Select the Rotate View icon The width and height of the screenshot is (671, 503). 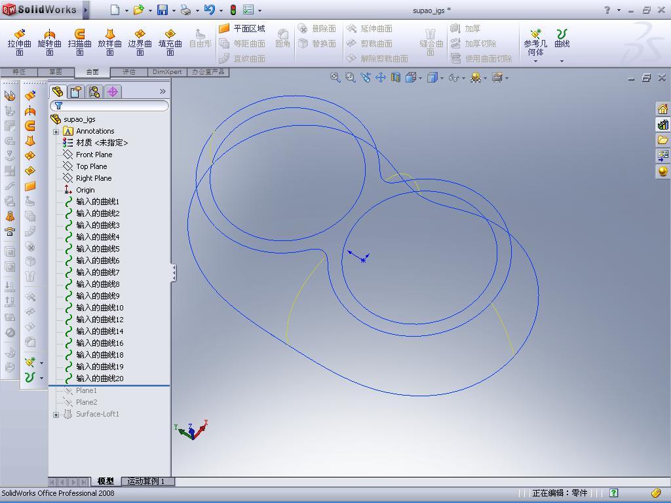365,77
